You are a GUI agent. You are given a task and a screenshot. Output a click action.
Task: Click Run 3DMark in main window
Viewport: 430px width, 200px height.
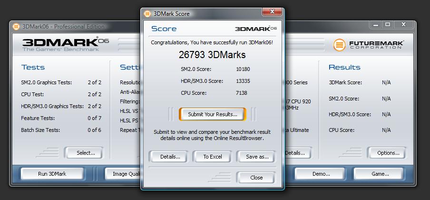pyautogui.click(x=52, y=174)
